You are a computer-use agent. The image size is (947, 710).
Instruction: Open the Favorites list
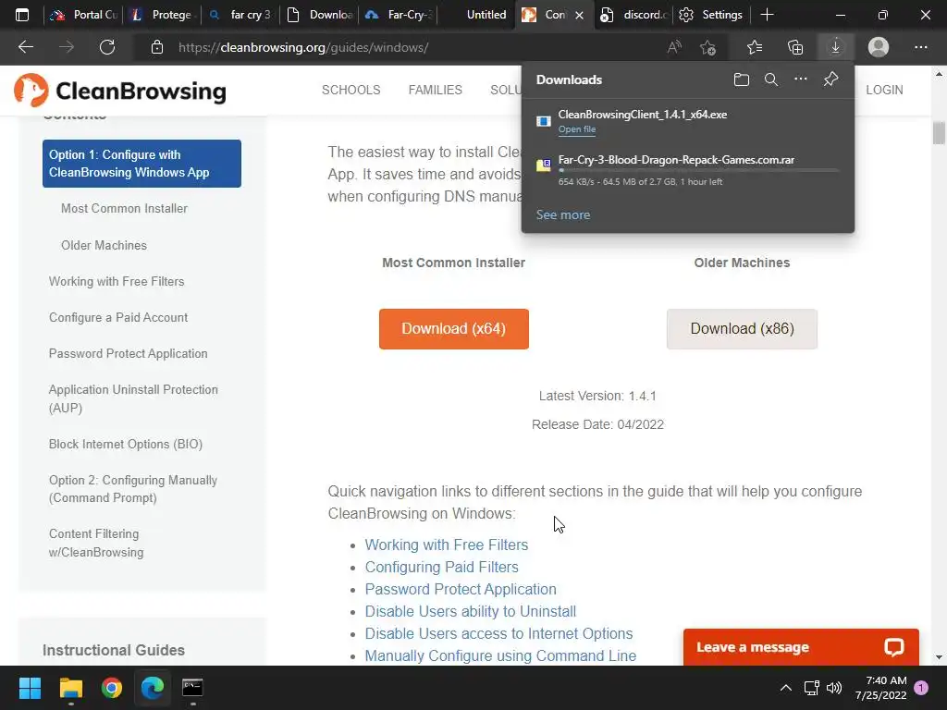click(x=755, y=47)
